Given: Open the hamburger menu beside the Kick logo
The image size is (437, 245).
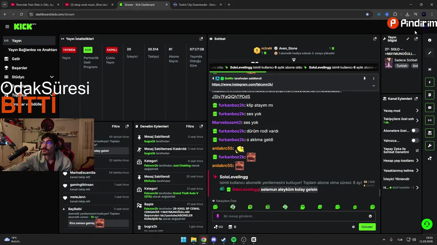Looking at the screenshot, I should 7,27.
